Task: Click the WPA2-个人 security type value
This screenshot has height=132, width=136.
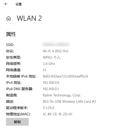Action: pos(52,57)
